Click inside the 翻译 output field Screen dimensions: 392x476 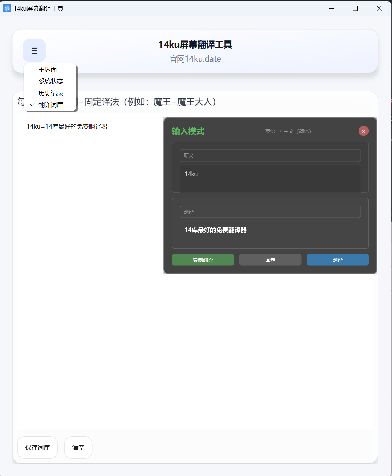270,211
